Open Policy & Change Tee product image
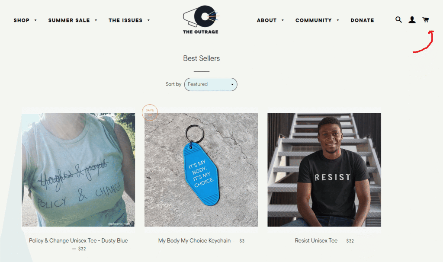 78,170
